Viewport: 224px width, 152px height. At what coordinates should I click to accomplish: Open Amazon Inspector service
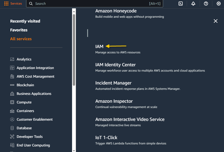pos(114,101)
